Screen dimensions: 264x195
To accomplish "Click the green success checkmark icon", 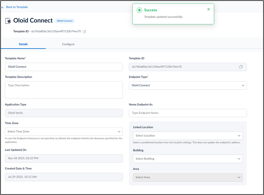I will [140, 10].
